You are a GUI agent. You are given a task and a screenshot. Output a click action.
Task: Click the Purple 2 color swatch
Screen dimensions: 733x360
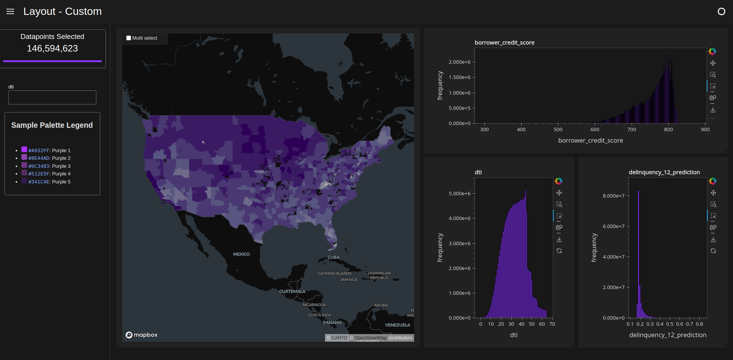[24, 157]
